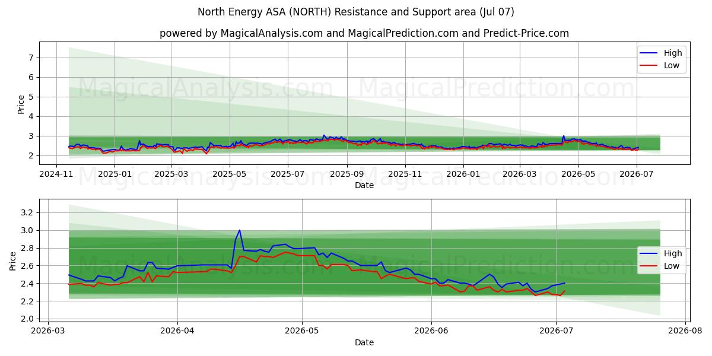Screen dimensions: 712x356
Task: Click 'Low' label in top chart legend
Action: pos(672,65)
